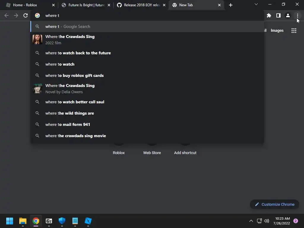This screenshot has width=304, height=228.
Task: Click the Chrome taskbar icon
Action: [x=36, y=221]
